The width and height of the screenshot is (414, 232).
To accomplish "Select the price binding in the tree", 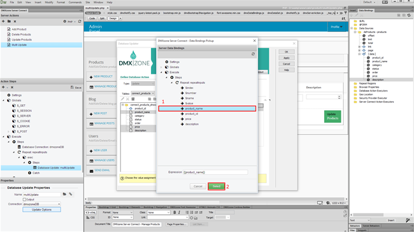I will point(189,119).
